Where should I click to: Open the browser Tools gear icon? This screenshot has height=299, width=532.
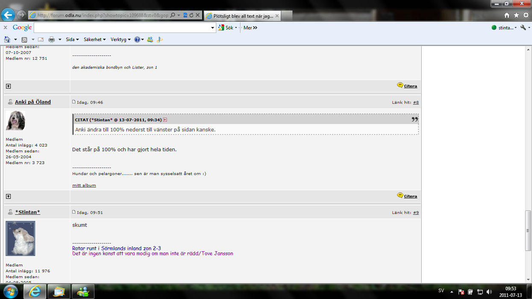pos(526,15)
